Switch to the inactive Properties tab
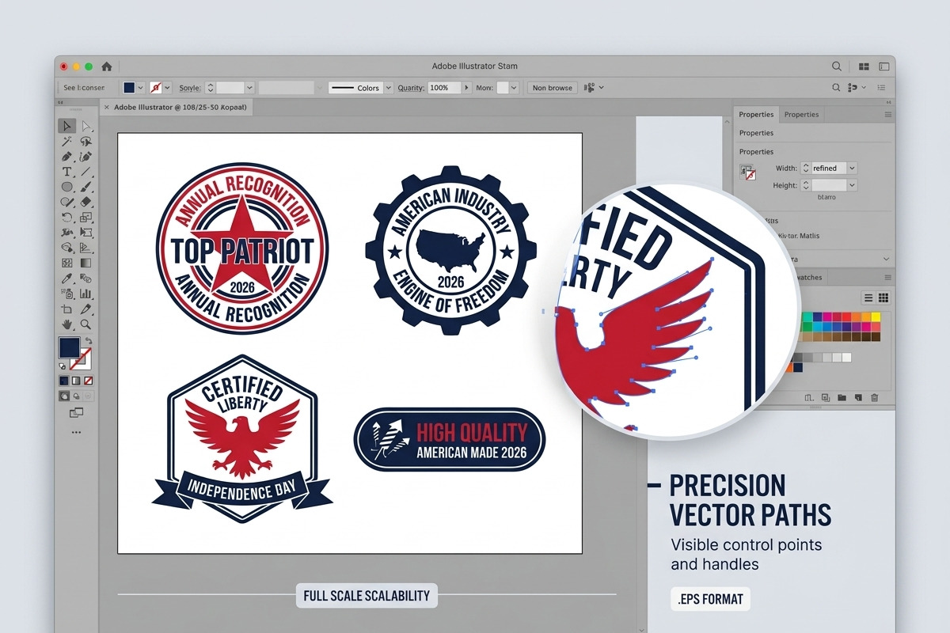Viewport: 950px width, 633px height. coord(801,115)
